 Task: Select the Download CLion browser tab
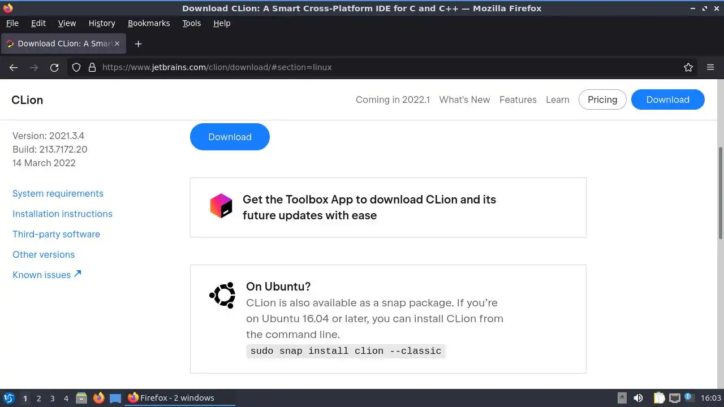tap(62, 44)
